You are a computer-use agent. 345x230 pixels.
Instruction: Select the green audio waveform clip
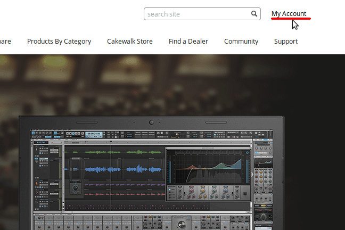coord(114,153)
